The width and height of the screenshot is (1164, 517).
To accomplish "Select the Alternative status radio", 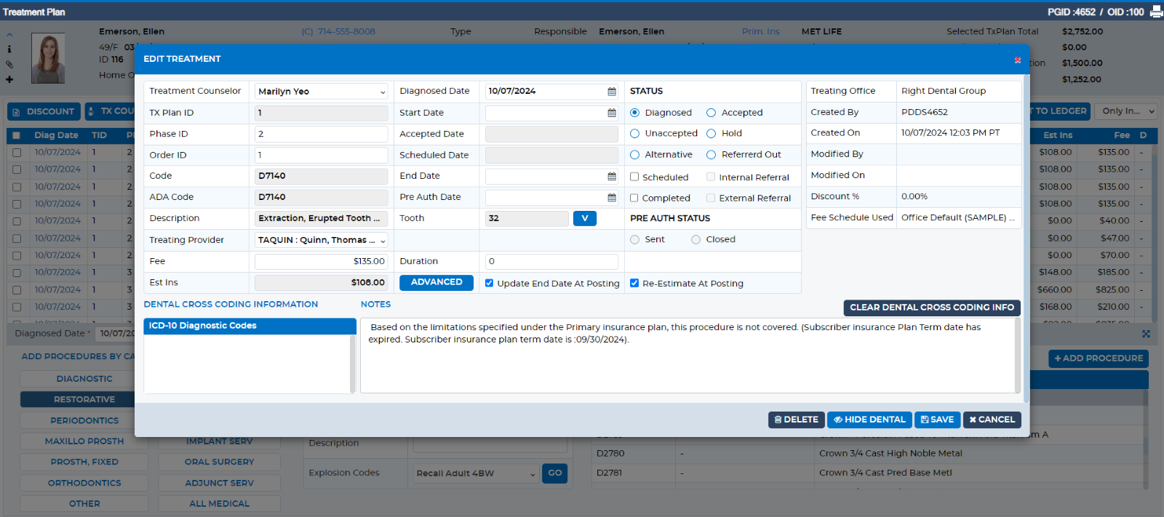I will click(x=635, y=155).
